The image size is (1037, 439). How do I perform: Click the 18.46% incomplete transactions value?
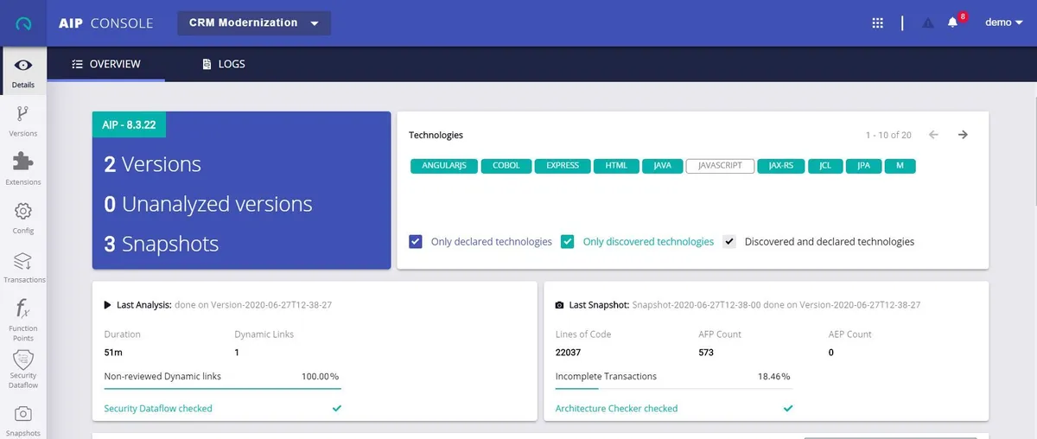pyautogui.click(x=773, y=376)
